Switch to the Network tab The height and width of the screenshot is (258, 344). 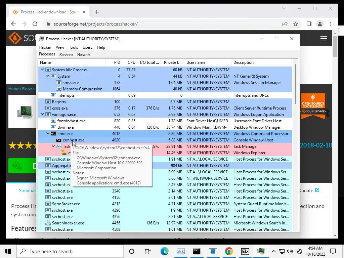(84, 55)
